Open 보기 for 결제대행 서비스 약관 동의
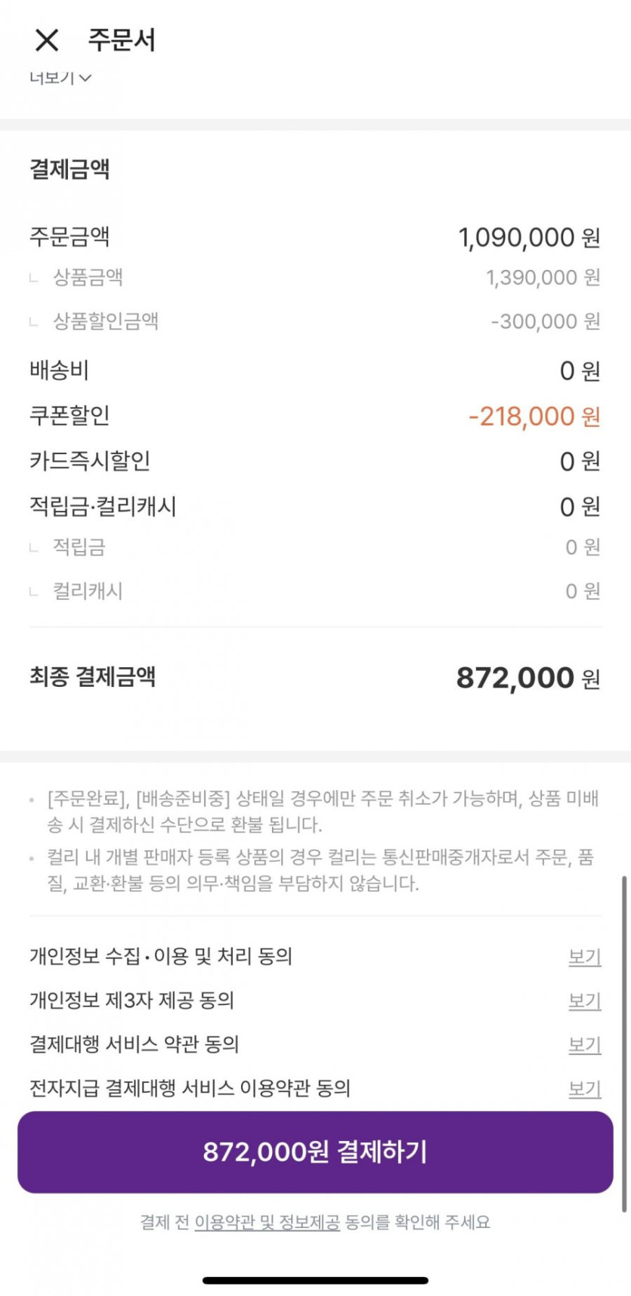The width and height of the screenshot is (631, 1296). coord(584,1044)
